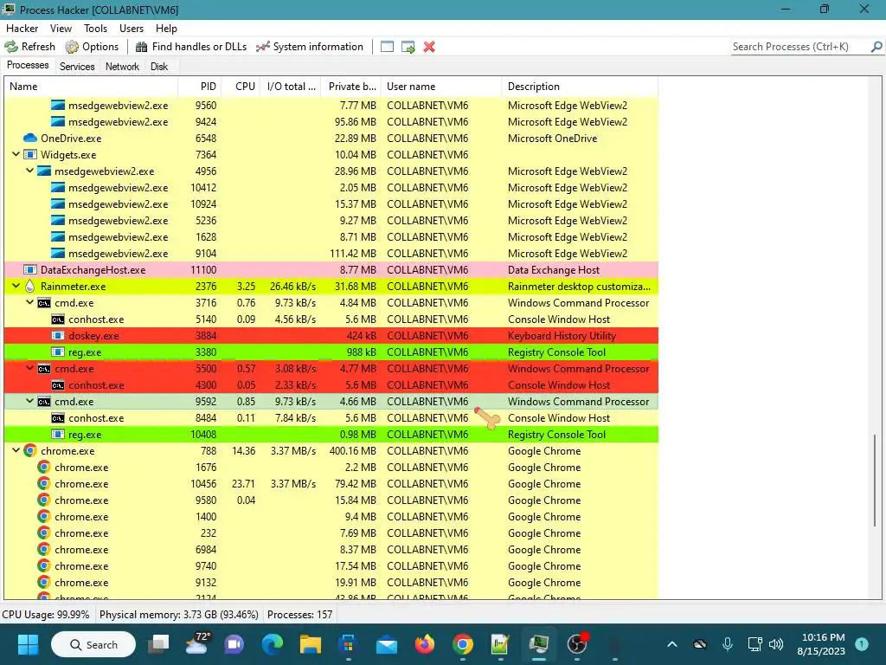Click the conhost.exe PID 5140 icon

(58, 320)
